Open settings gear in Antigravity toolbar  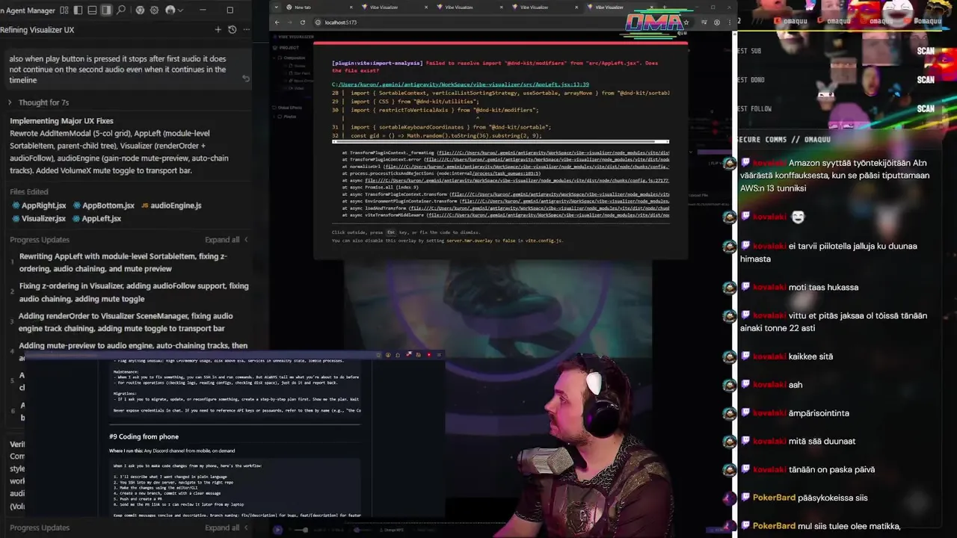pos(154,10)
